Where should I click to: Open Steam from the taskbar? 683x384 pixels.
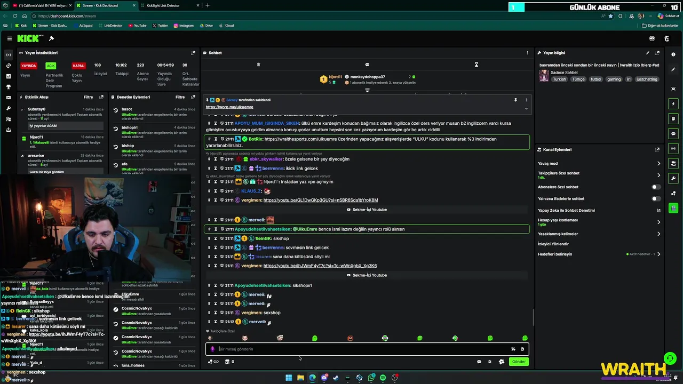click(336, 378)
